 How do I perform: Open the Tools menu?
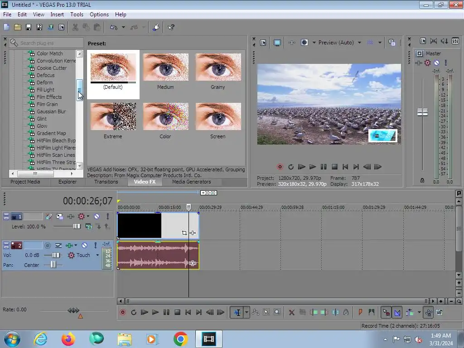(x=77, y=14)
